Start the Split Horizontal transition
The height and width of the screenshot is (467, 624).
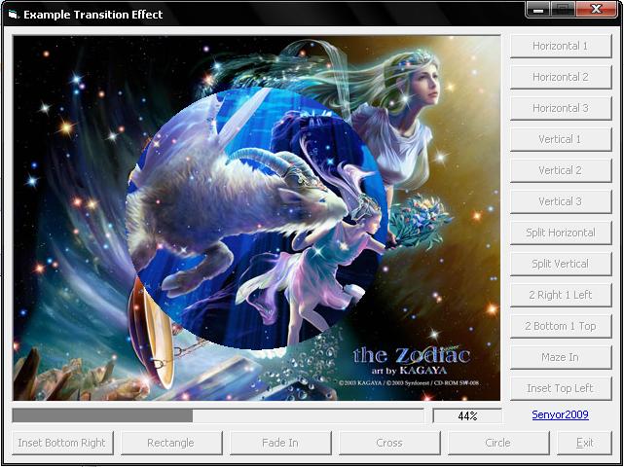coord(560,233)
